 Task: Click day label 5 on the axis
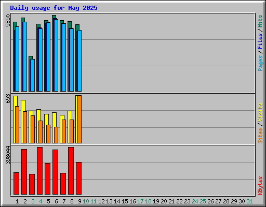point(48,201)
